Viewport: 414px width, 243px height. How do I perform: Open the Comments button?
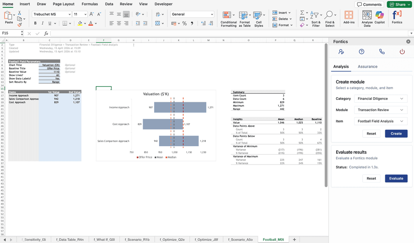coord(369,5)
